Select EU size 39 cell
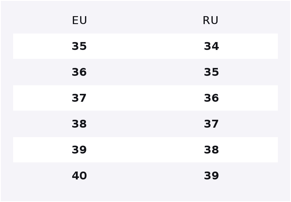The height and width of the screenshot is (202, 291). [x=79, y=150]
